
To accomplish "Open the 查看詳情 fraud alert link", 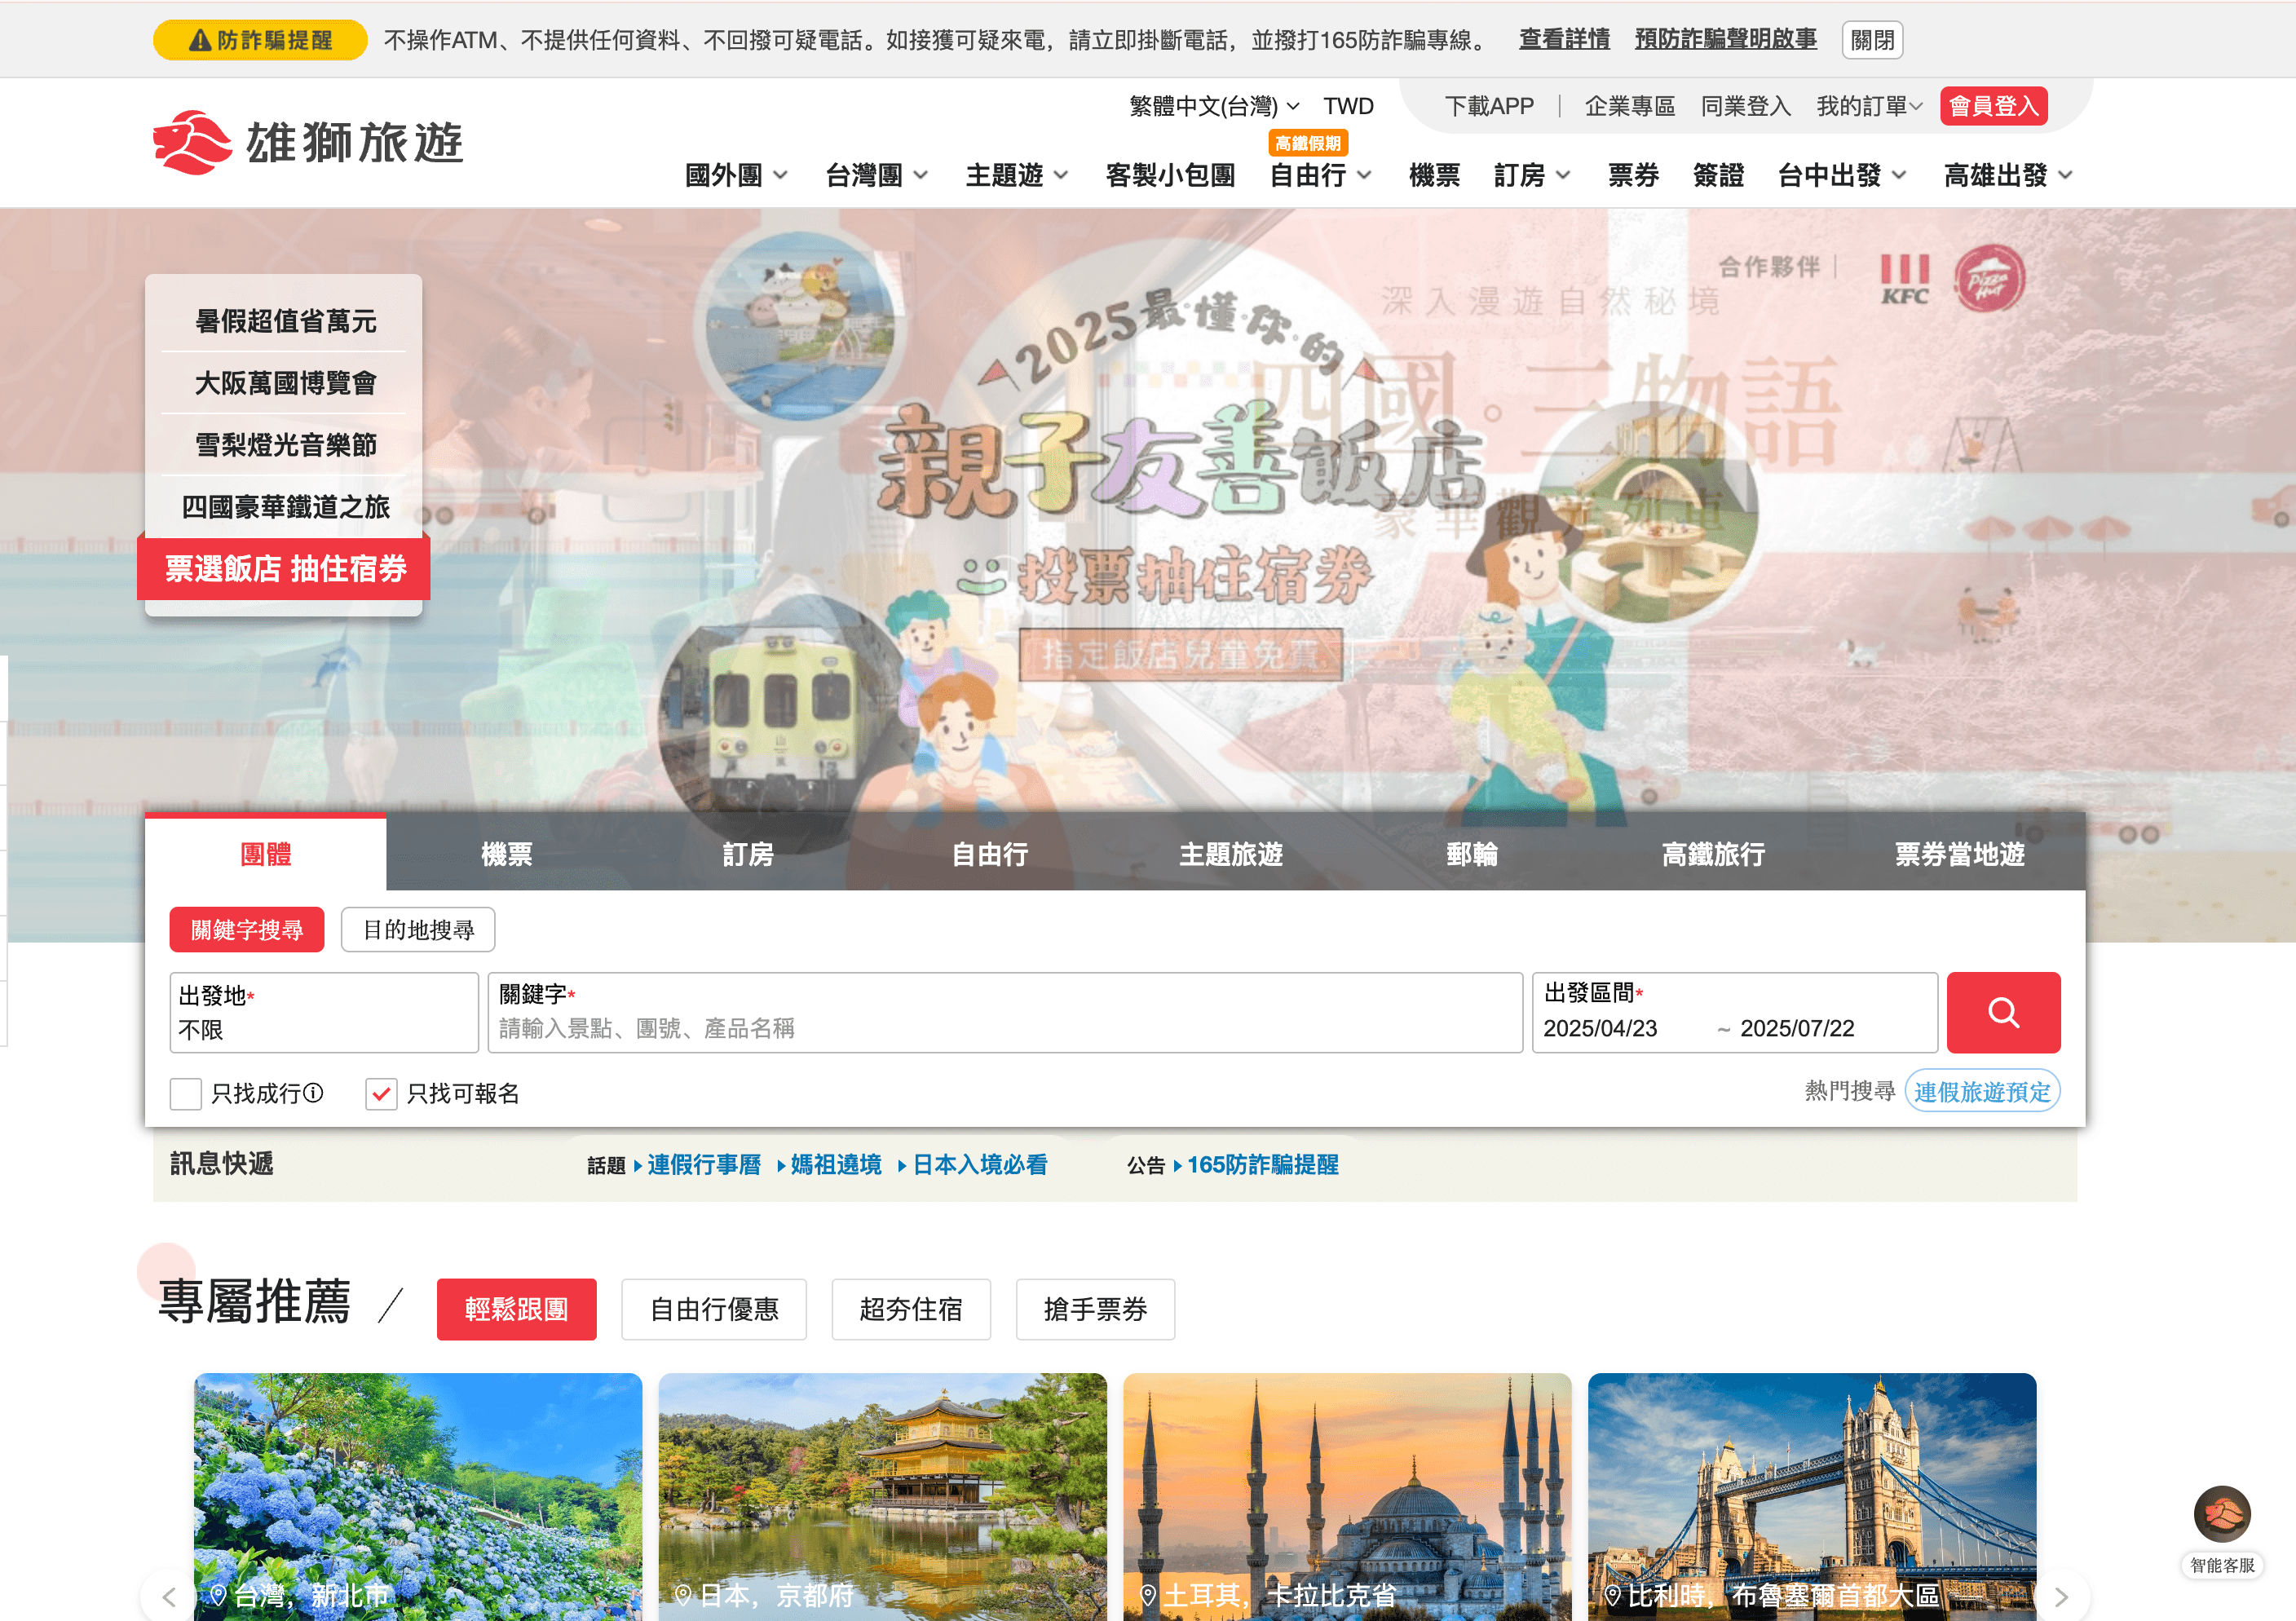I will (1563, 40).
